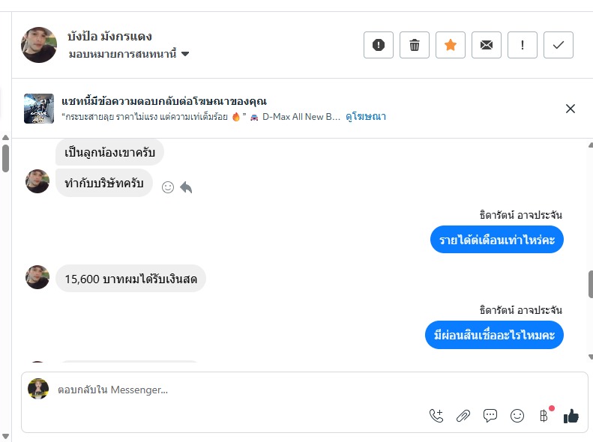The width and height of the screenshot is (593, 442).
Task: Toggle the orange star follow-up flag
Action: [451, 45]
